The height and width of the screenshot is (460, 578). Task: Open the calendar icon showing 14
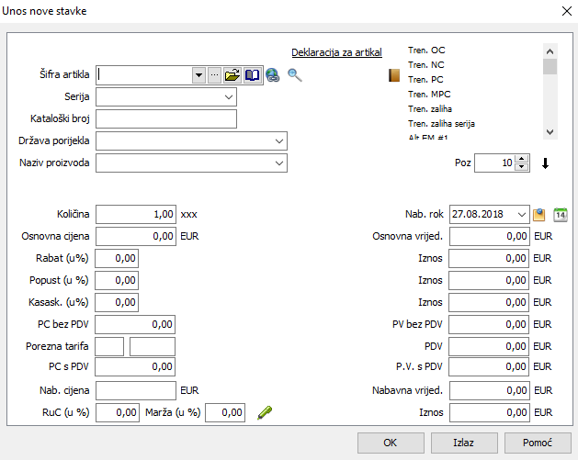[x=561, y=215]
